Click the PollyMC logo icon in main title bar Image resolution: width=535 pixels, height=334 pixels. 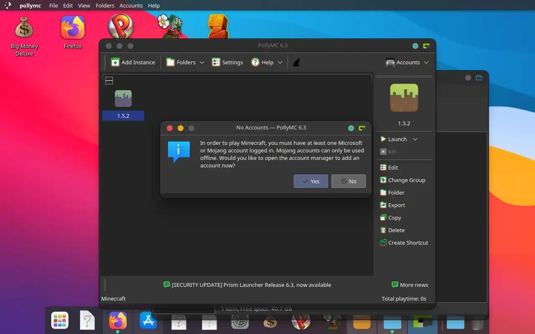pos(426,46)
